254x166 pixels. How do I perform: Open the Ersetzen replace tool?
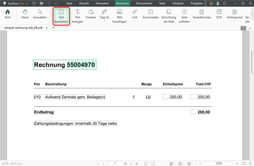pyautogui.click(x=91, y=14)
